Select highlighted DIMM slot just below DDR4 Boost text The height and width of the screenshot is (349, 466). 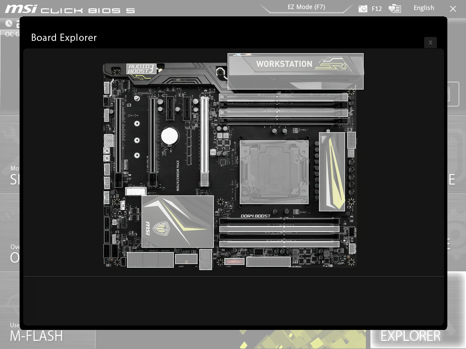pyautogui.click(x=279, y=229)
